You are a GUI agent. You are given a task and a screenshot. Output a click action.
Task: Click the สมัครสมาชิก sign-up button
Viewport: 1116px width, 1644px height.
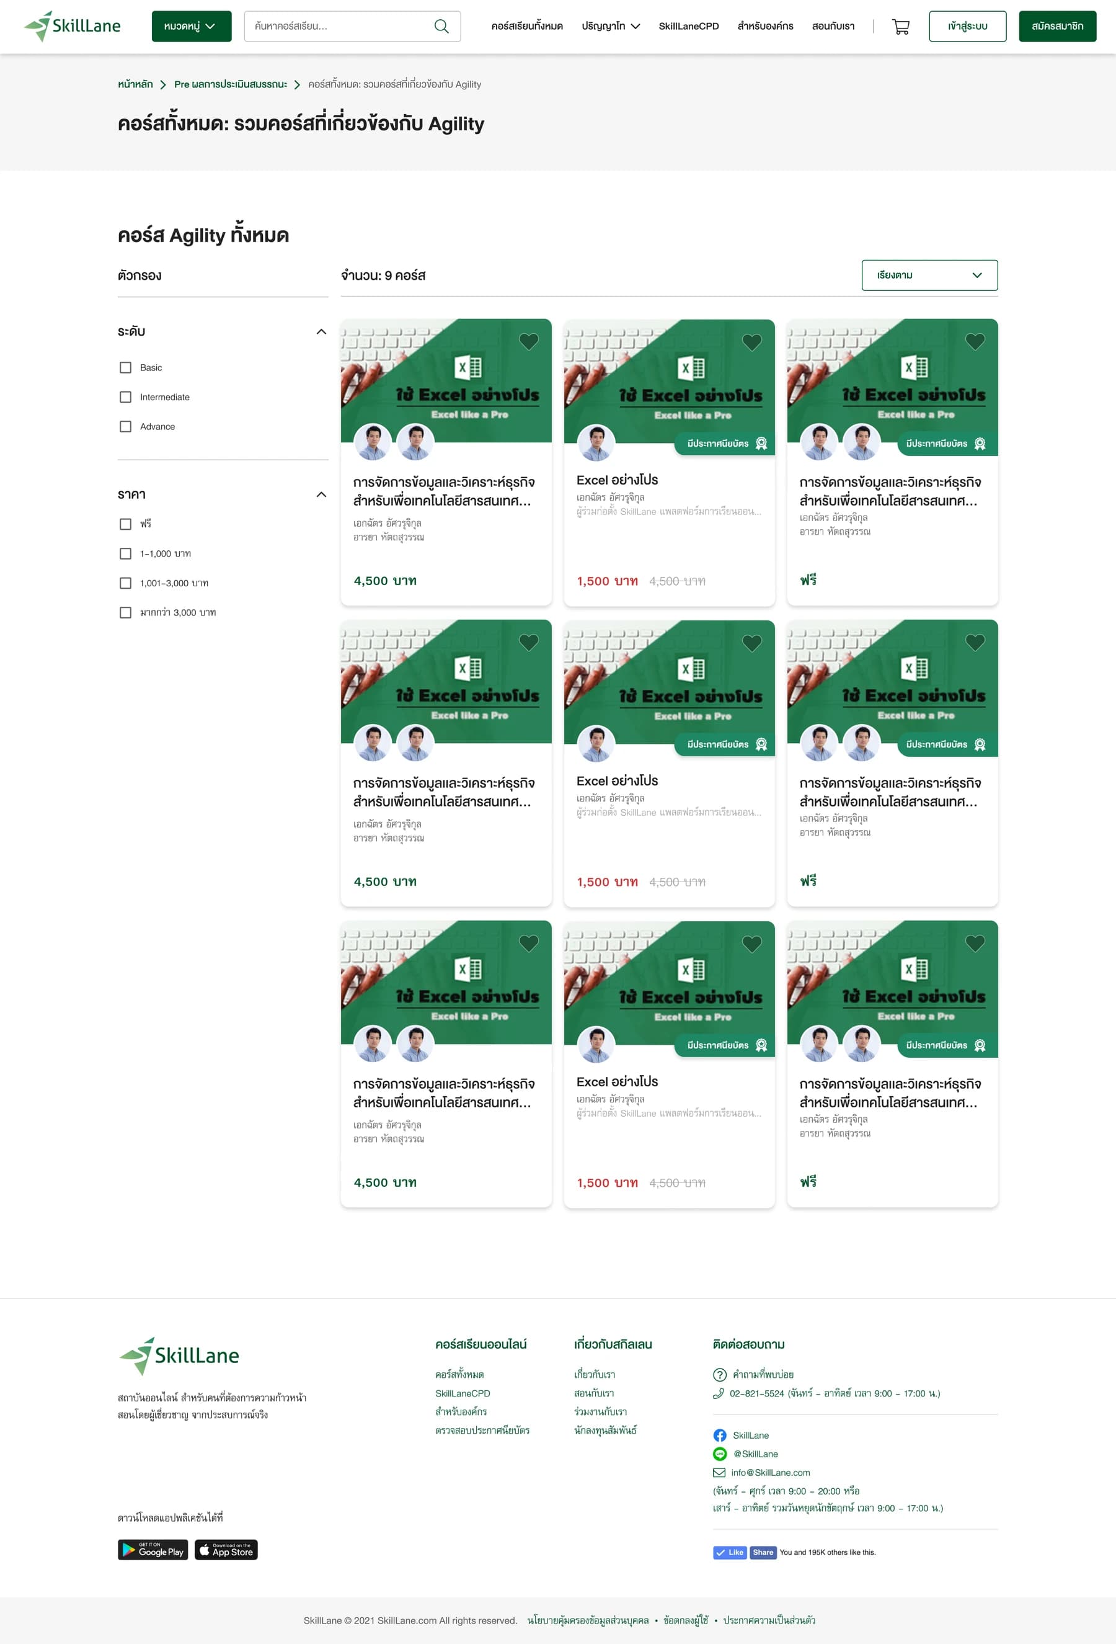click(x=1057, y=26)
